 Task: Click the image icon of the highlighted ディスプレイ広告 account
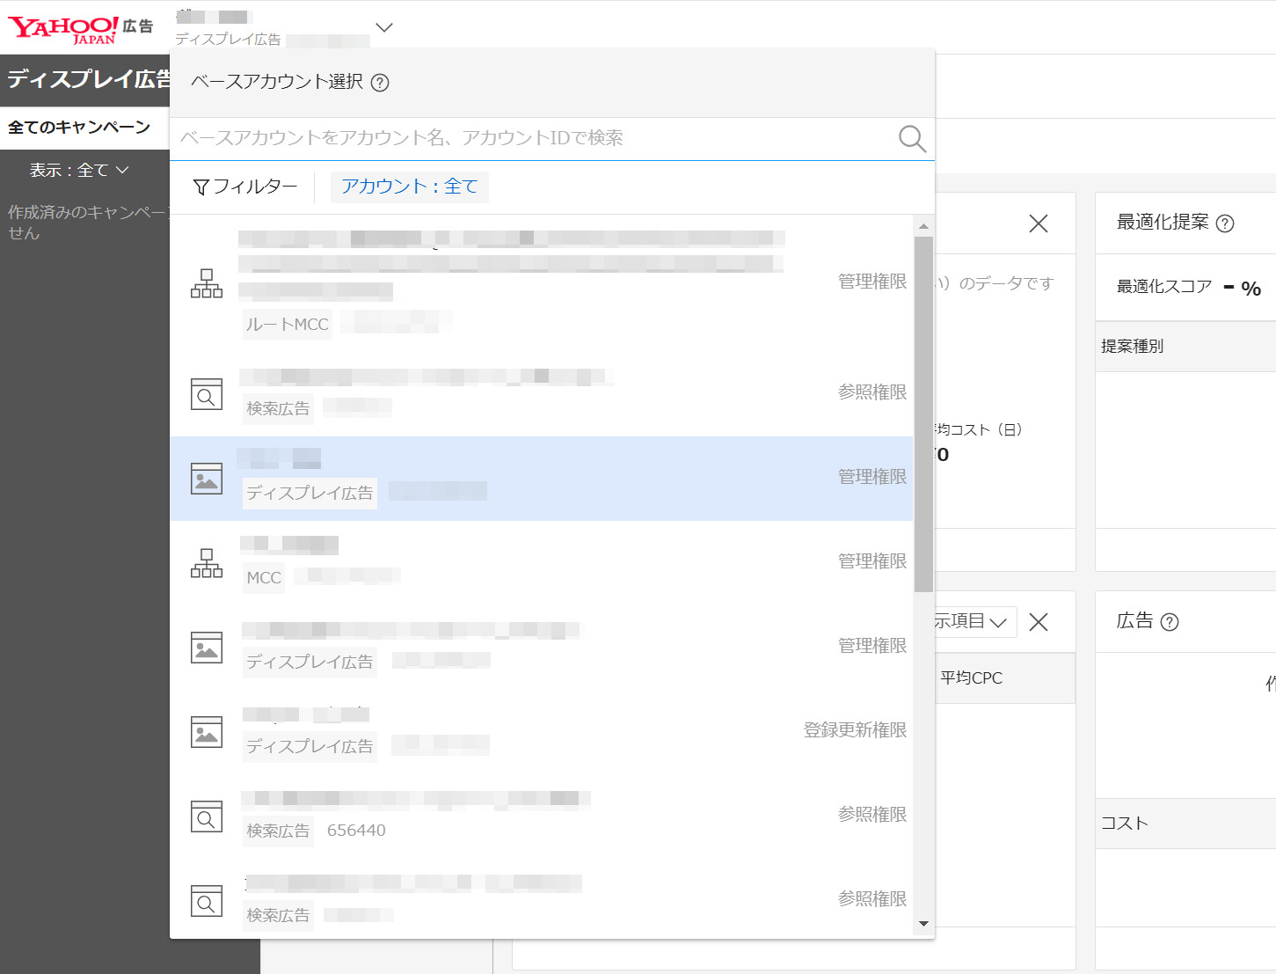(206, 479)
